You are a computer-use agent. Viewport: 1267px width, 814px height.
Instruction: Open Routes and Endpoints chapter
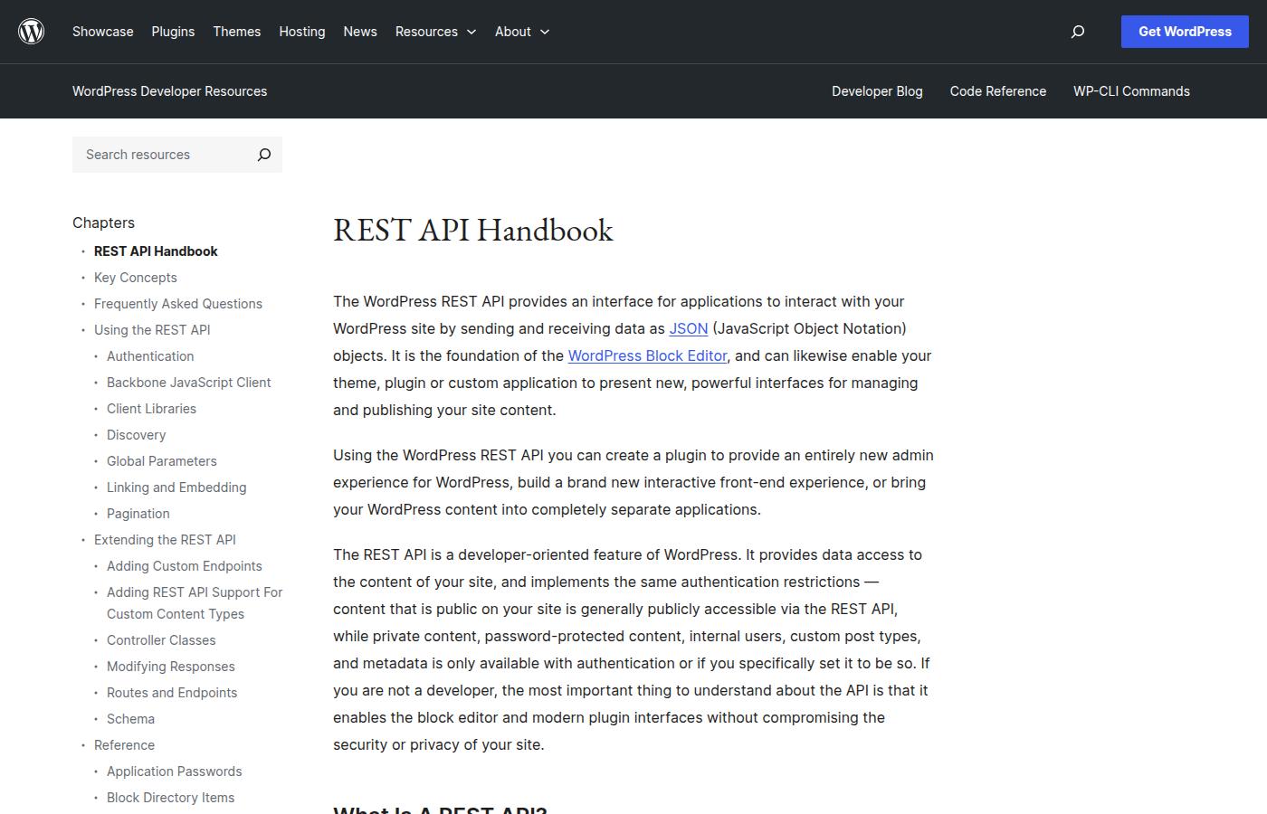172,693
